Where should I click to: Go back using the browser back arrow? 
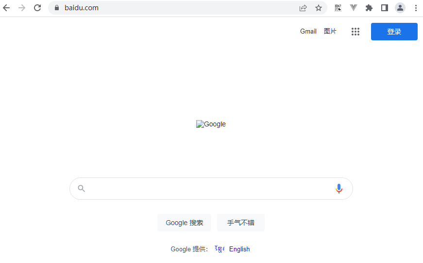(x=6, y=8)
